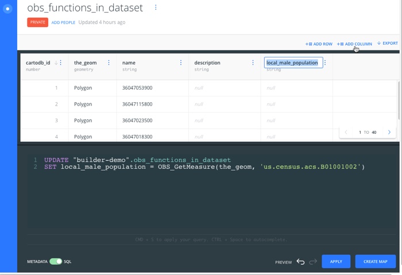
Task: Click the Polygon cell in row 2
Action: (83, 104)
